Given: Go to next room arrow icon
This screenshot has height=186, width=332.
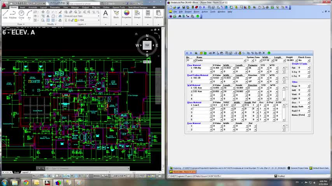Looking at the screenshot, I should 190,53.
